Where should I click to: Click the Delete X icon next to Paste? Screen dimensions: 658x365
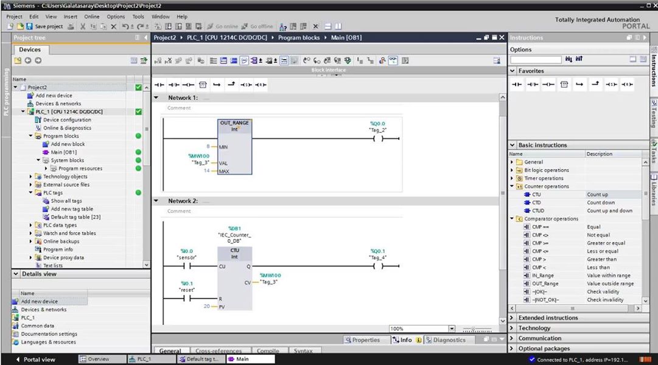(114, 26)
